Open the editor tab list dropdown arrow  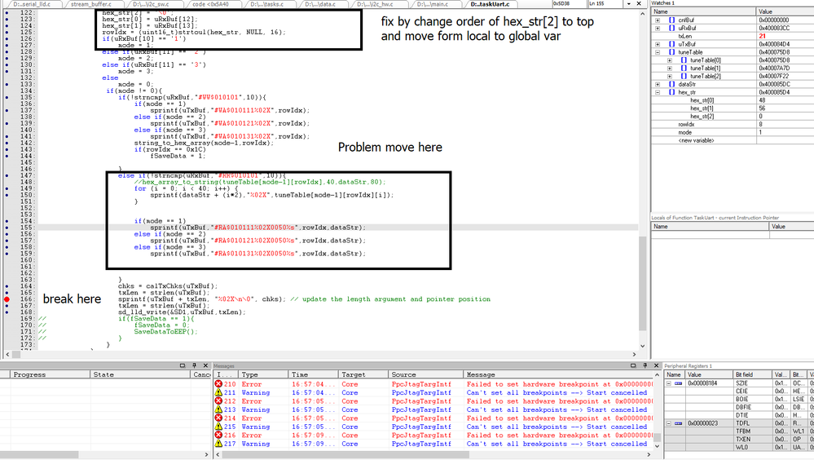[629, 3]
